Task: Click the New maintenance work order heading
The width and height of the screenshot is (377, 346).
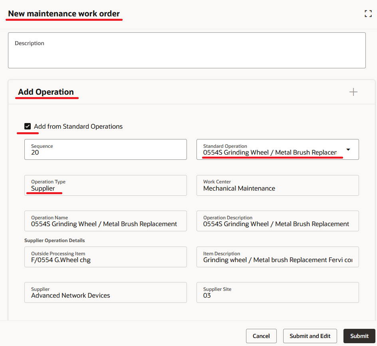Action: (x=64, y=13)
